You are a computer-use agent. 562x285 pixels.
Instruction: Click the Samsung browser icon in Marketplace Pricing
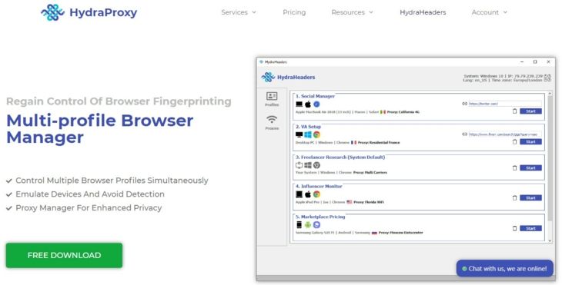tap(316, 225)
